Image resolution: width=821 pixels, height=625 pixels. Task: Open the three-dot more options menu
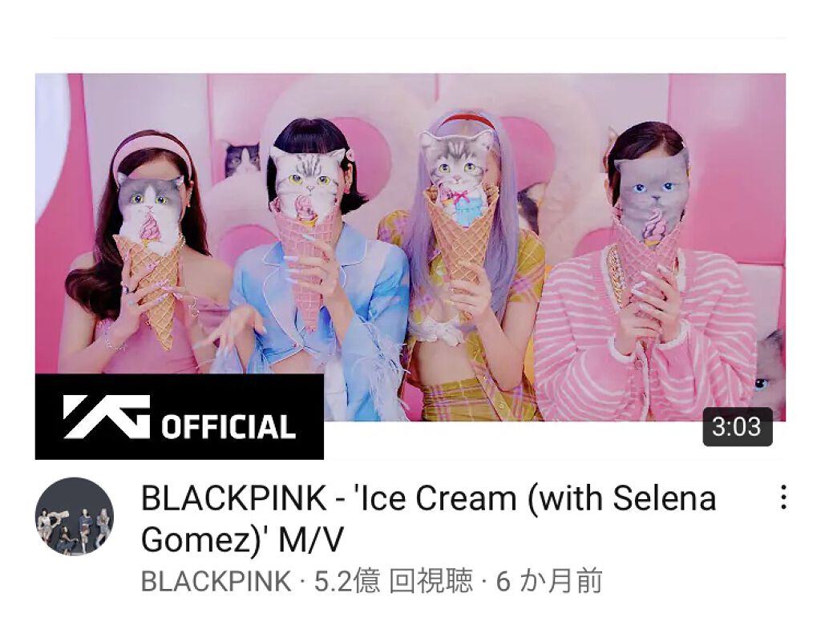pos(783,498)
